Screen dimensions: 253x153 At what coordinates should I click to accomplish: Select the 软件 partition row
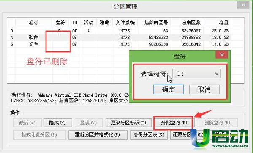(x=119, y=38)
